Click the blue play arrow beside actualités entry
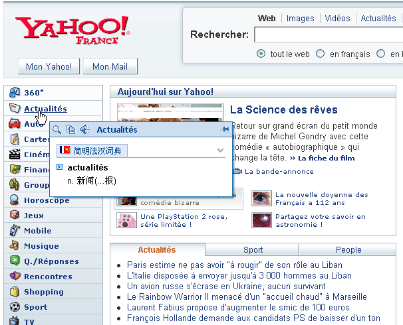The image size is (403, 325). click(x=59, y=167)
